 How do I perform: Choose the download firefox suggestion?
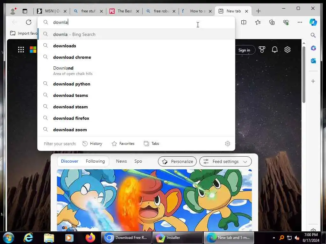click(x=136, y=118)
